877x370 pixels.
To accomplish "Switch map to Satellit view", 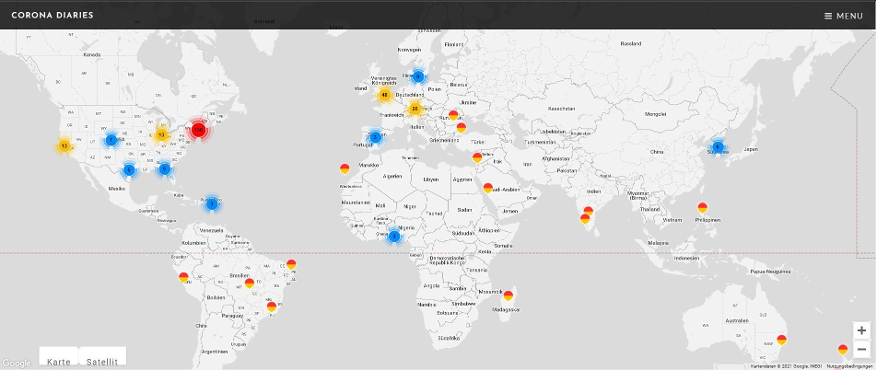I will 102,358.
